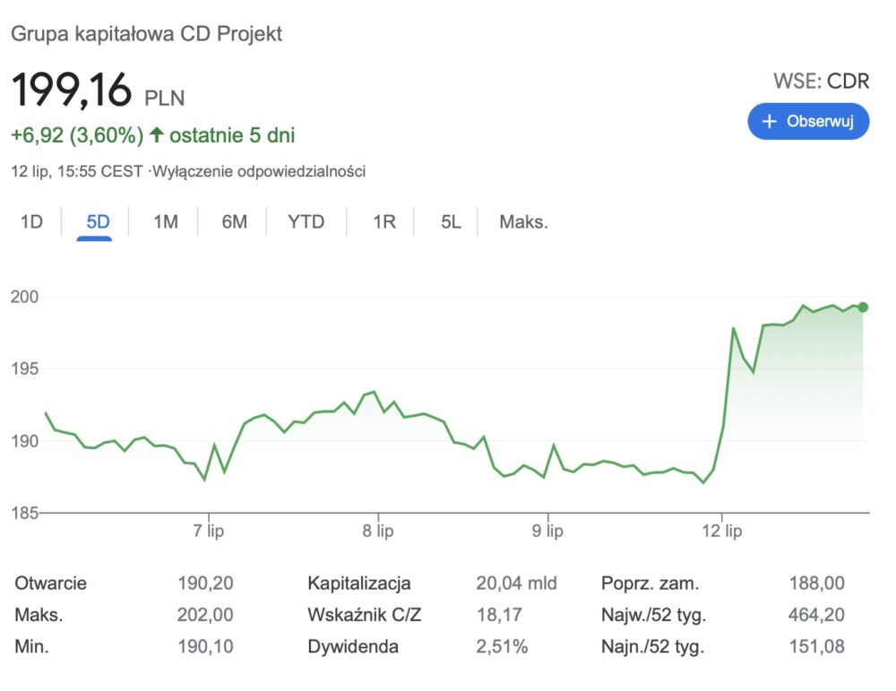Click the Grupa kapitałowa CD Projekt title
896x691 pixels.
click(146, 34)
